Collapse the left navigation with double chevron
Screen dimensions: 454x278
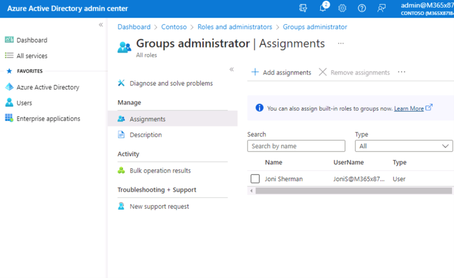click(101, 25)
